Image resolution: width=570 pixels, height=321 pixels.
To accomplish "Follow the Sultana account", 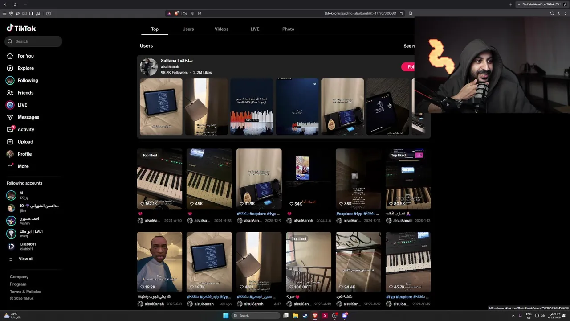I will pyautogui.click(x=408, y=67).
